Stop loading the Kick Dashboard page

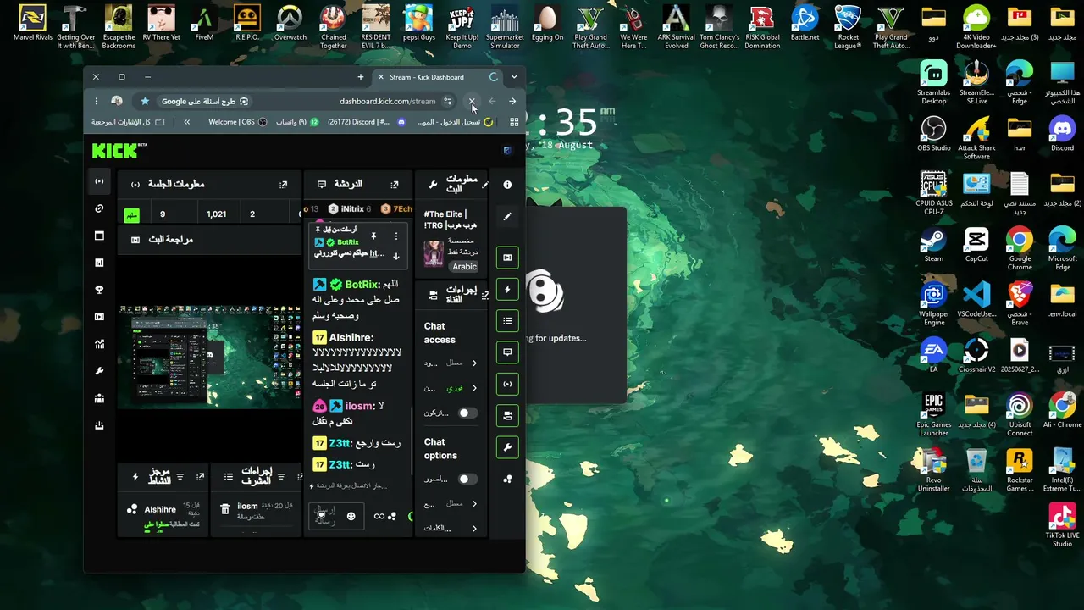[472, 101]
